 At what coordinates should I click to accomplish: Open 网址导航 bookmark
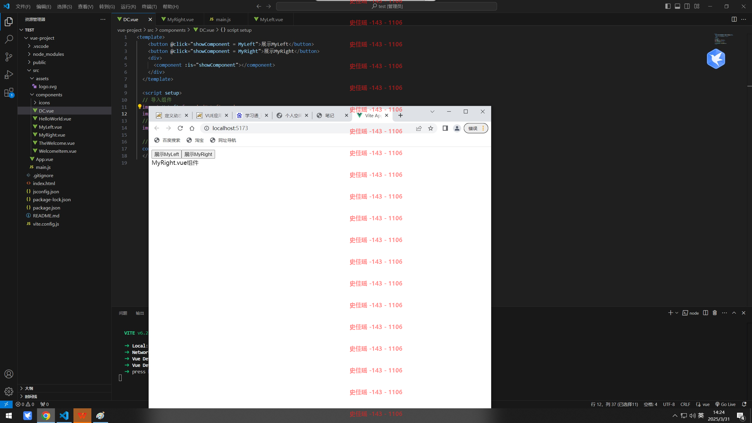(x=223, y=140)
